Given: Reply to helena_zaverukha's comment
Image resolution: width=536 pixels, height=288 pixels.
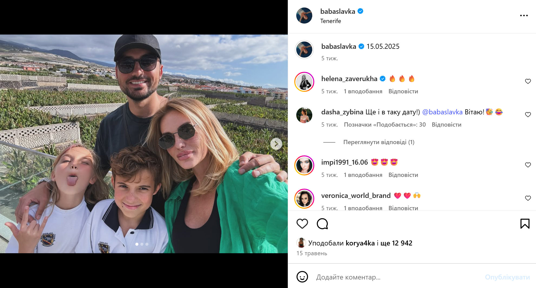Looking at the screenshot, I should tap(403, 91).
